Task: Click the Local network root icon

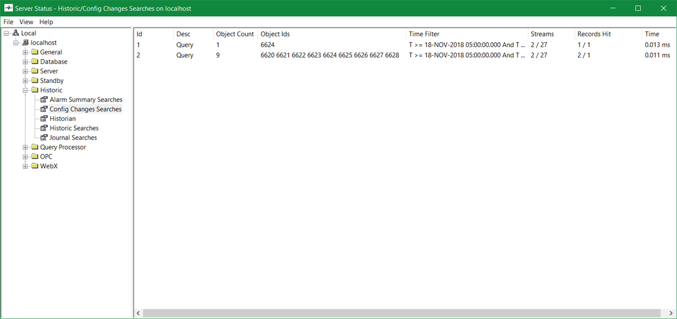Action: 16,33
